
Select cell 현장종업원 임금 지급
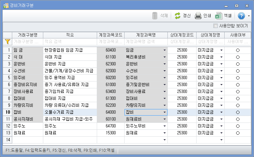[x=70, y=50]
